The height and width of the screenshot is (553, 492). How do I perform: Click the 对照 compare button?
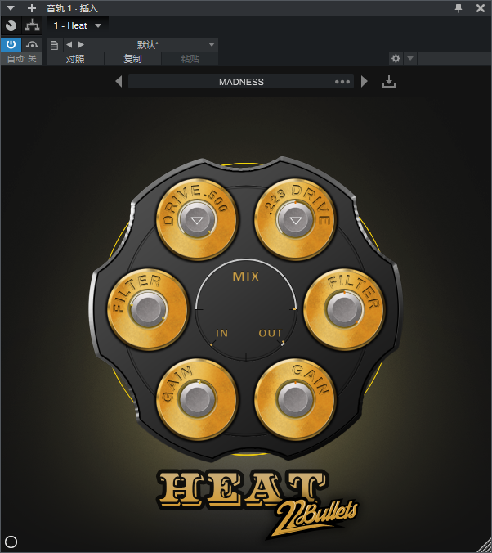pos(75,59)
